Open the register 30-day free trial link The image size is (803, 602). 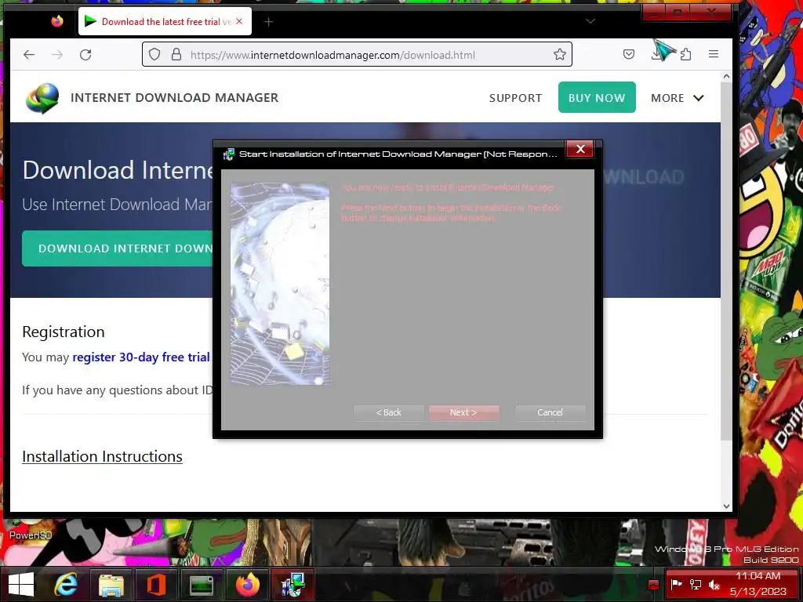141,357
